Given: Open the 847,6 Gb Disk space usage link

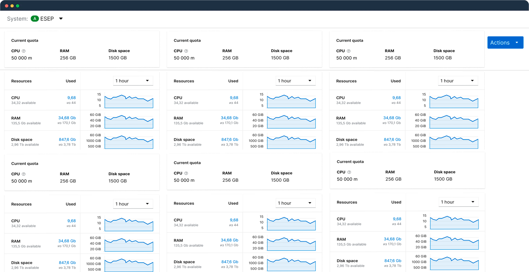Looking at the screenshot, I should [x=67, y=139].
